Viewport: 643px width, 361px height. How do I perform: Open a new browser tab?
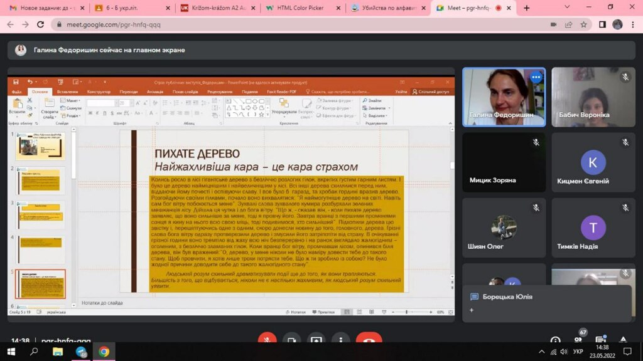tap(526, 8)
